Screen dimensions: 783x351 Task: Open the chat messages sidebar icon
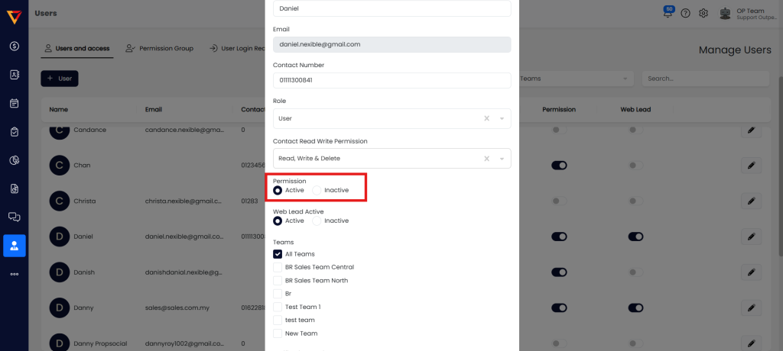pyautogui.click(x=14, y=217)
